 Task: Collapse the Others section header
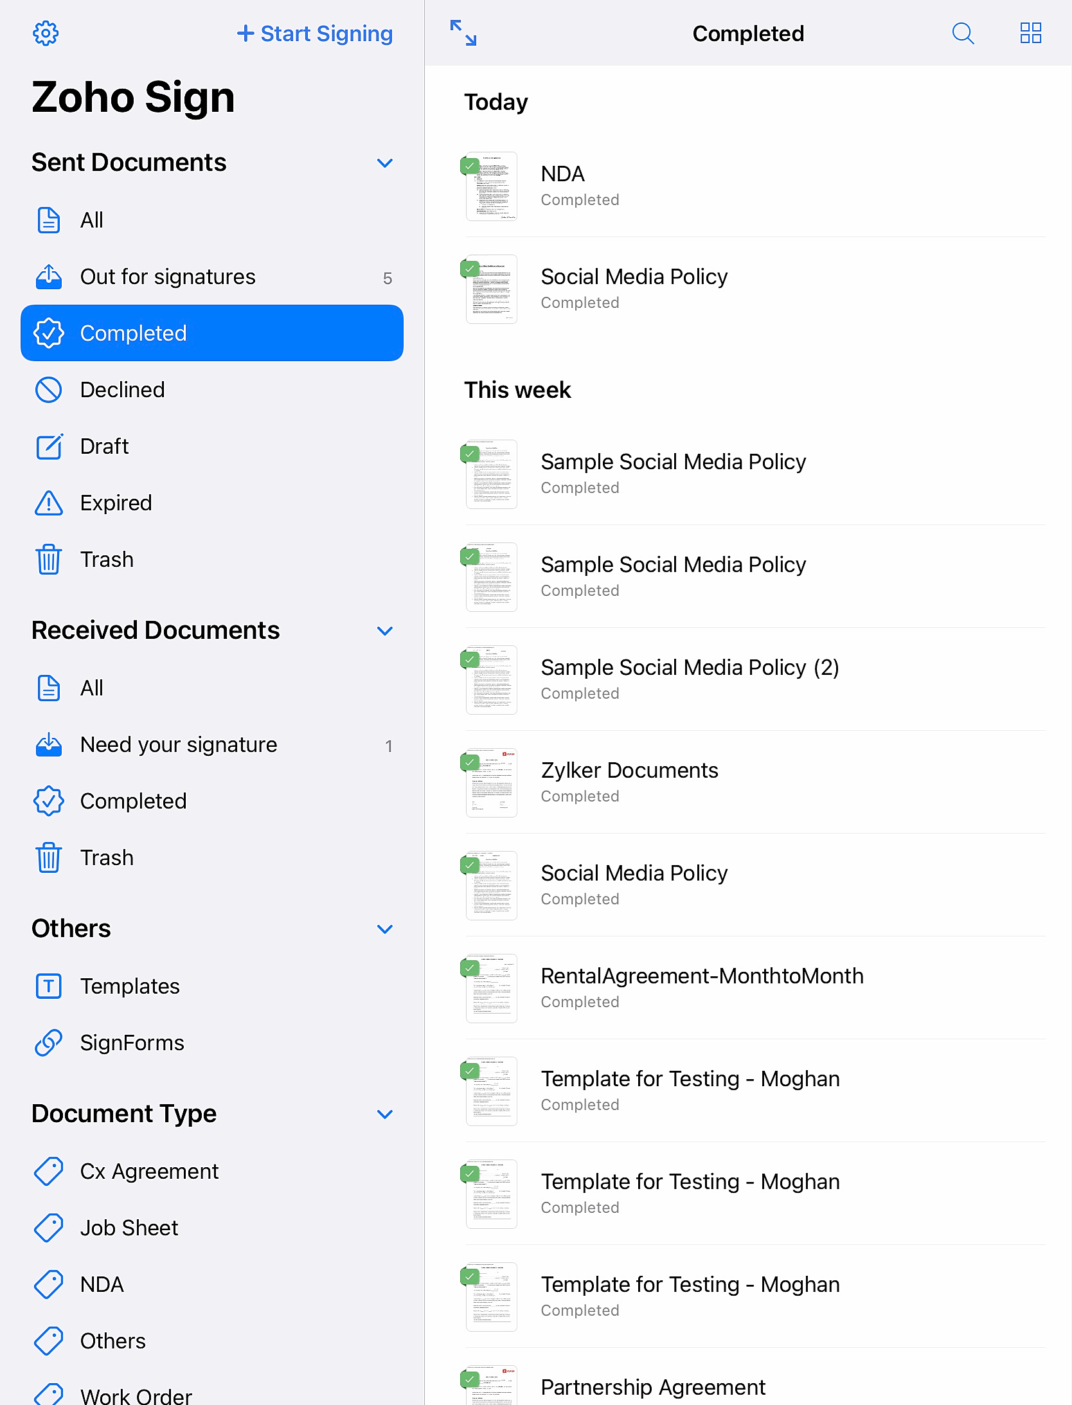[384, 929]
